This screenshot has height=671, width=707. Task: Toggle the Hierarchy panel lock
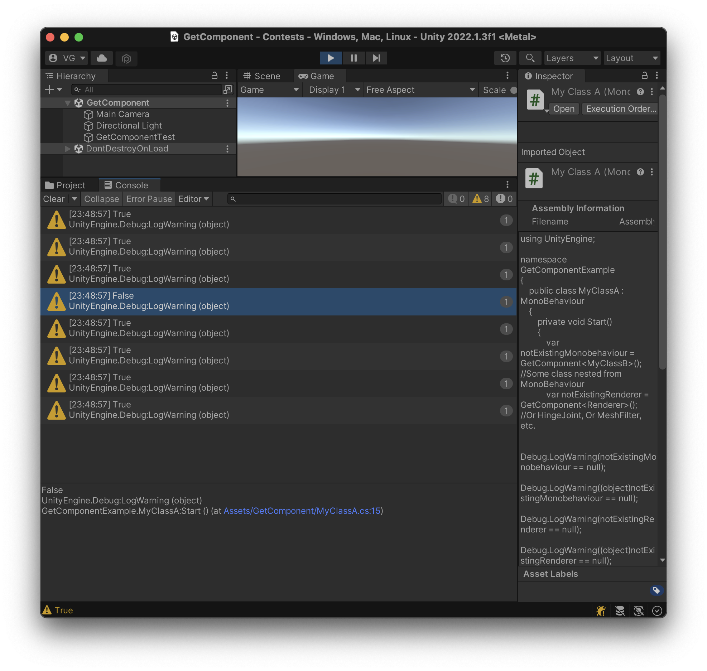(215, 76)
